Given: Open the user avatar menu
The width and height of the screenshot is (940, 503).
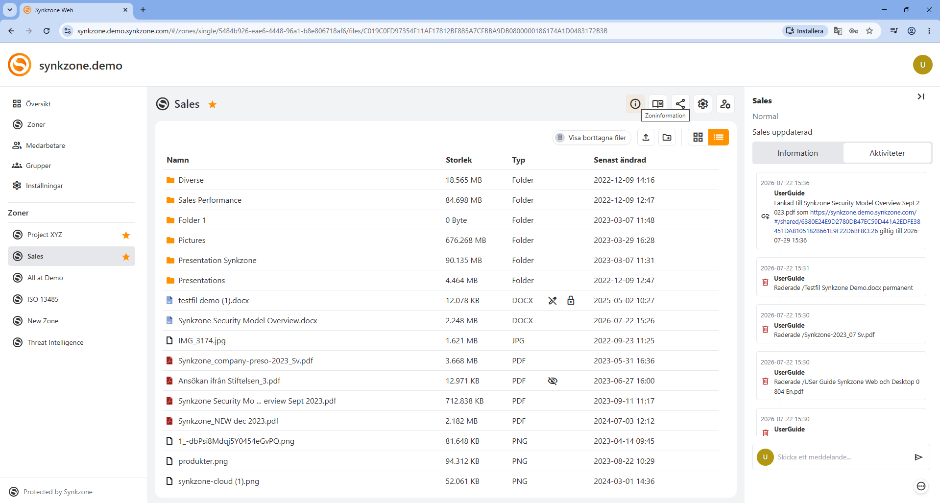Looking at the screenshot, I should pos(922,65).
